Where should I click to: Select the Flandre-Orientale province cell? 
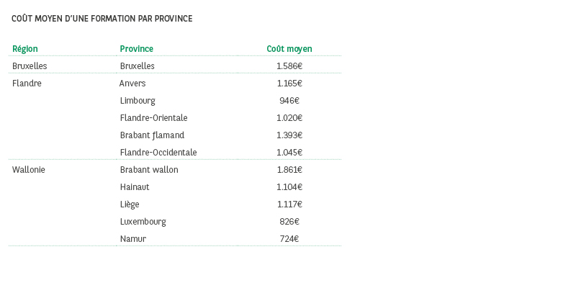coord(154,118)
